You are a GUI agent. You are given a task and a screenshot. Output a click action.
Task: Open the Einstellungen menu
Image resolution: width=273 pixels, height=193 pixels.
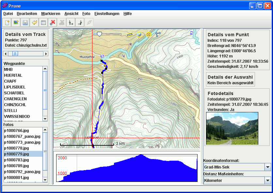107,14
